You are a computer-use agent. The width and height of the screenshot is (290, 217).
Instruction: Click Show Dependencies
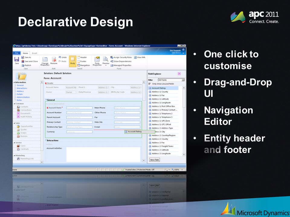point(121,61)
